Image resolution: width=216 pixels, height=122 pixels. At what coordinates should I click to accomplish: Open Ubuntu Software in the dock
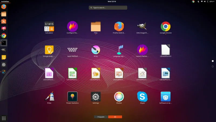[x=4, y=21]
